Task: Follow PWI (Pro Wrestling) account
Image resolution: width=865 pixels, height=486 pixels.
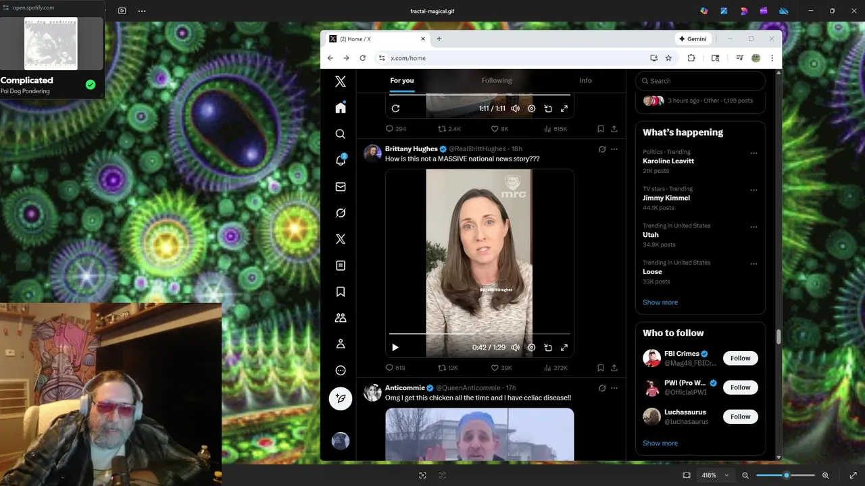Action: (740, 387)
